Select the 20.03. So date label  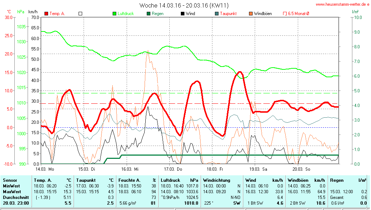[x=301, y=169]
